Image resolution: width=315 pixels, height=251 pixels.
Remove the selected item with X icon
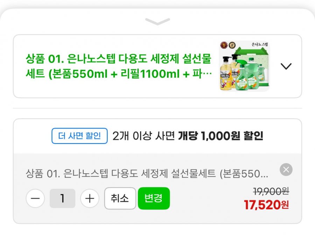(x=286, y=170)
